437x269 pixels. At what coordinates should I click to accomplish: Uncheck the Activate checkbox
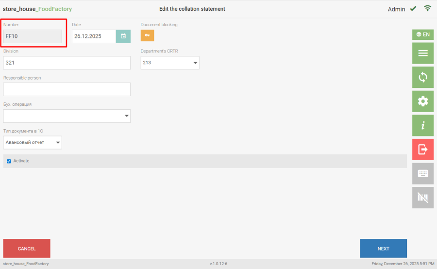[x=9, y=161]
